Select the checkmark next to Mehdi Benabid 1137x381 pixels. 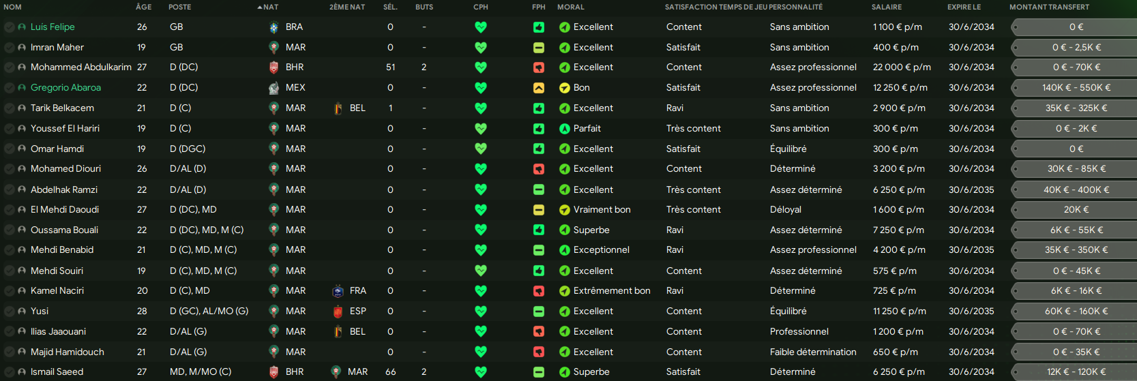(x=10, y=250)
